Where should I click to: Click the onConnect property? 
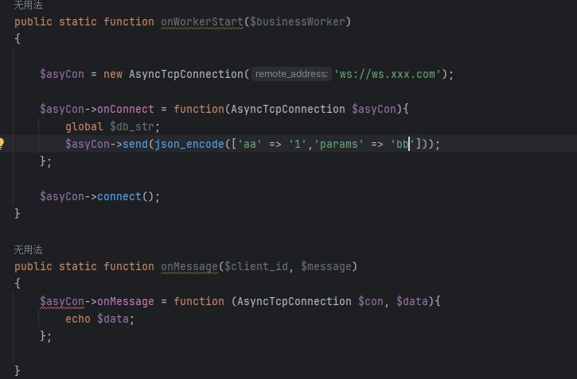pos(126,109)
